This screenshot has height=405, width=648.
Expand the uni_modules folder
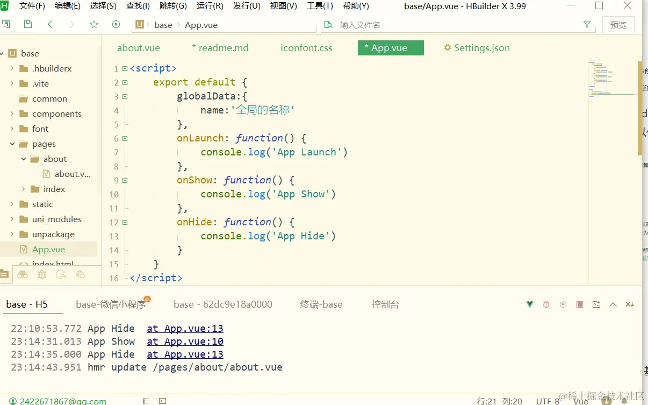(x=12, y=219)
